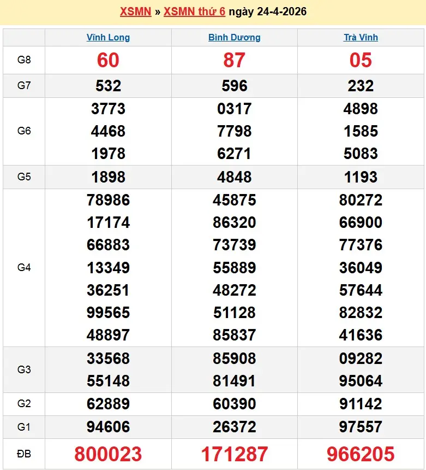Open the "XSMN thứ 6" link

pos(194,11)
